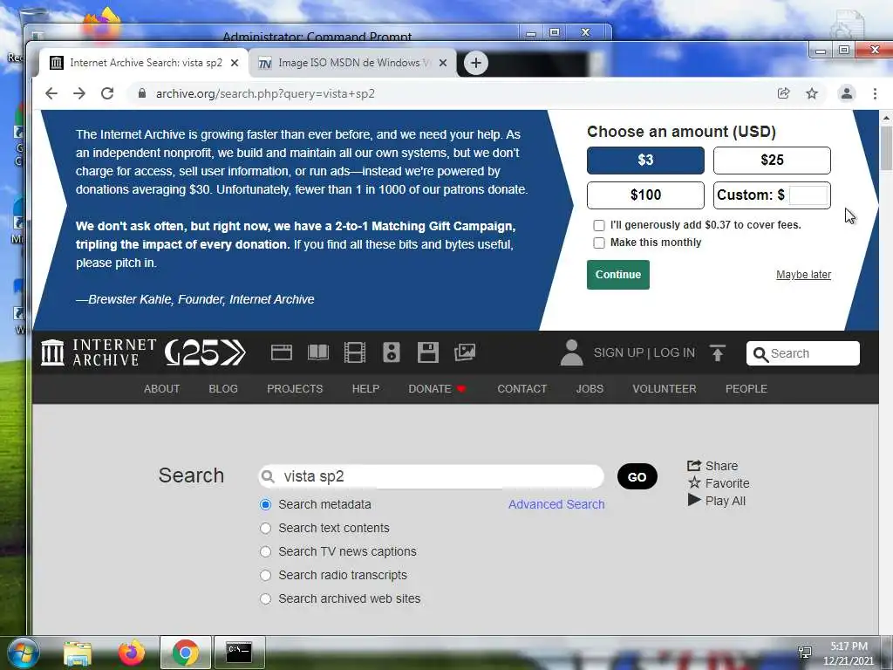The image size is (893, 670).
Task: Click the Play All triangle icon
Action: pos(693,500)
